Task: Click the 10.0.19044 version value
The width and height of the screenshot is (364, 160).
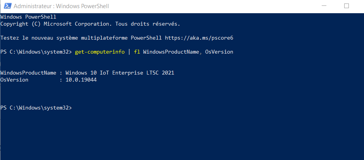Action: click(81, 80)
